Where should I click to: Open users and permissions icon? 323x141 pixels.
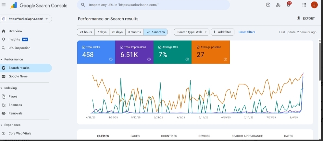278,5
